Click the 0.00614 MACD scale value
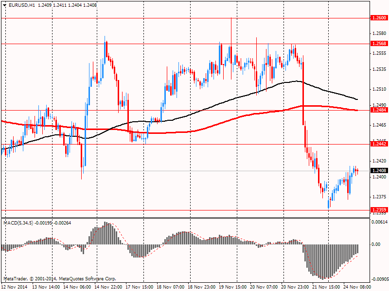 coord(380,222)
